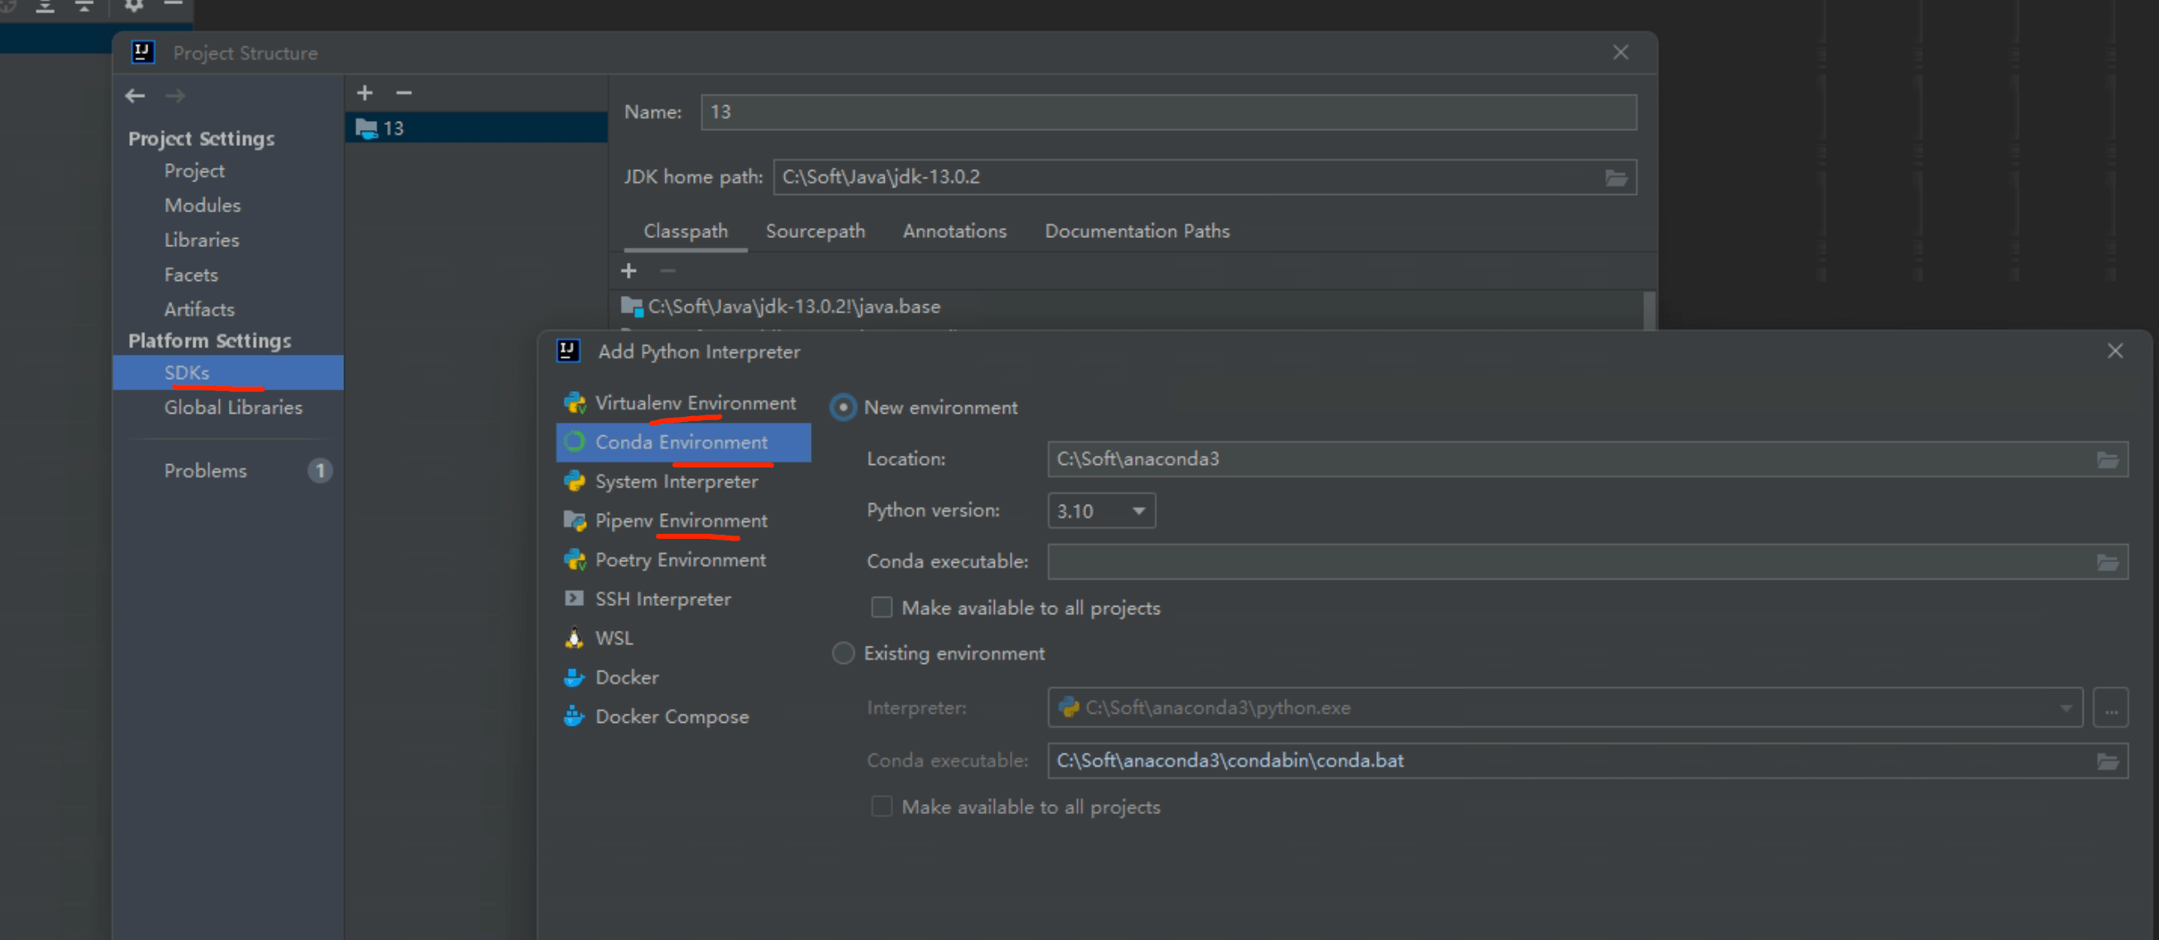Image resolution: width=2159 pixels, height=940 pixels.
Task: Select Docker Compose interpreter type
Action: [672, 717]
